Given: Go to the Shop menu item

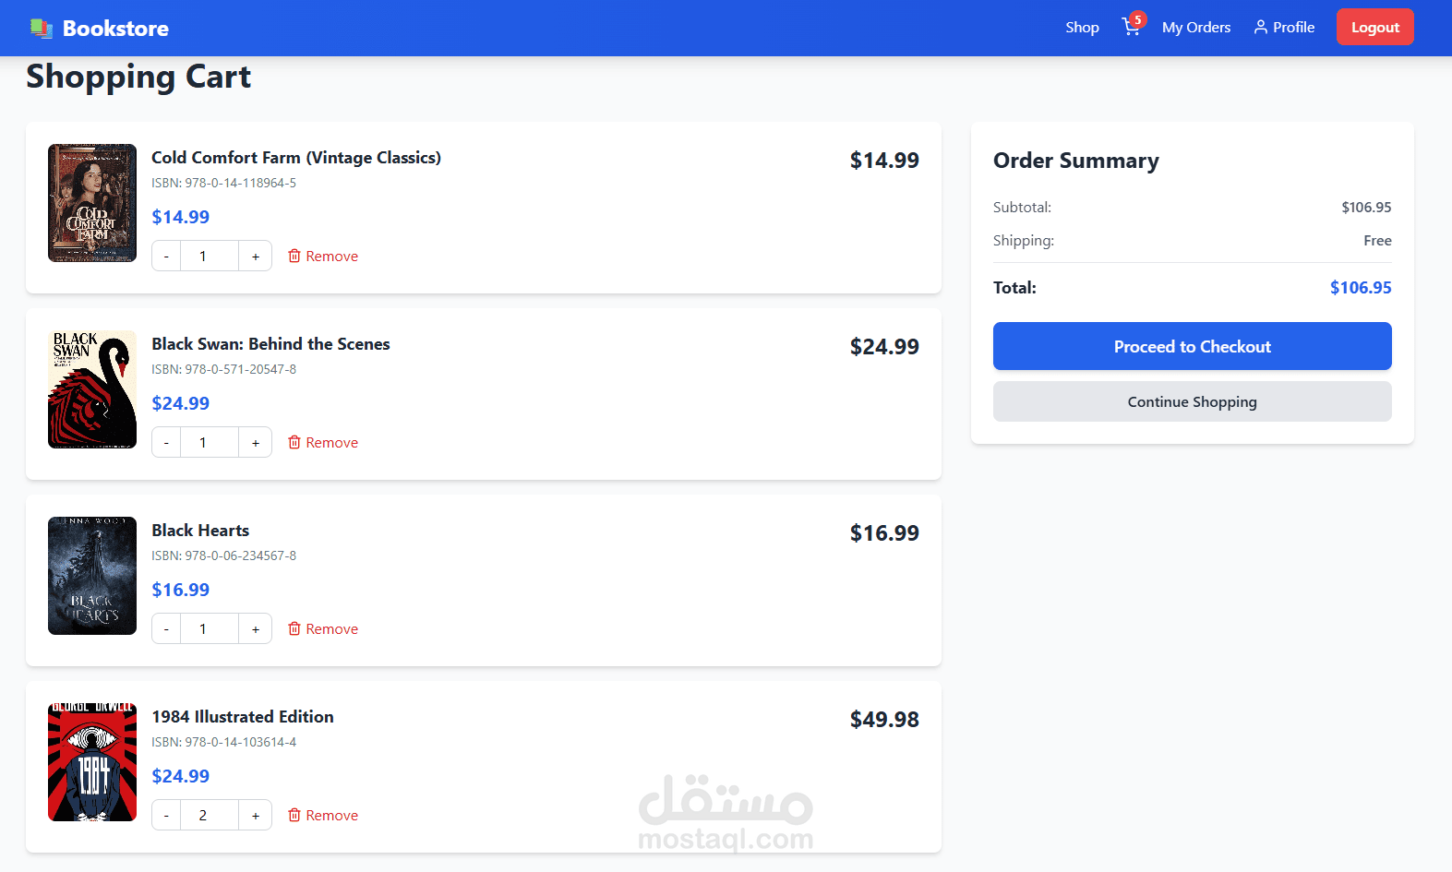Looking at the screenshot, I should (x=1082, y=28).
